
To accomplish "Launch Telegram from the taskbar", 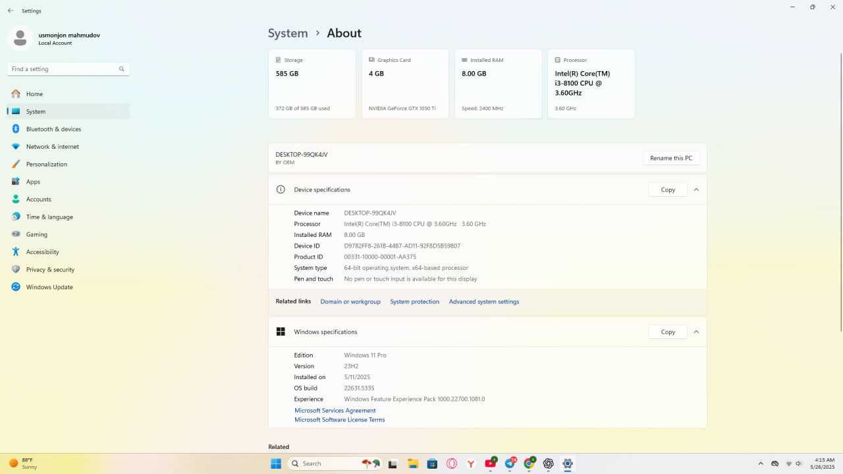I will (x=510, y=463).
